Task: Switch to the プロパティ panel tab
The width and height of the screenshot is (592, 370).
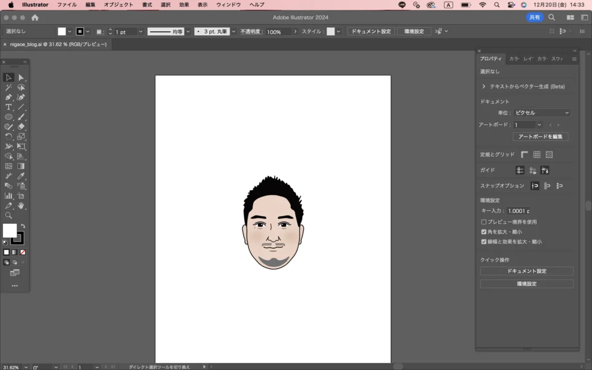Action: [x=491, y=58]
